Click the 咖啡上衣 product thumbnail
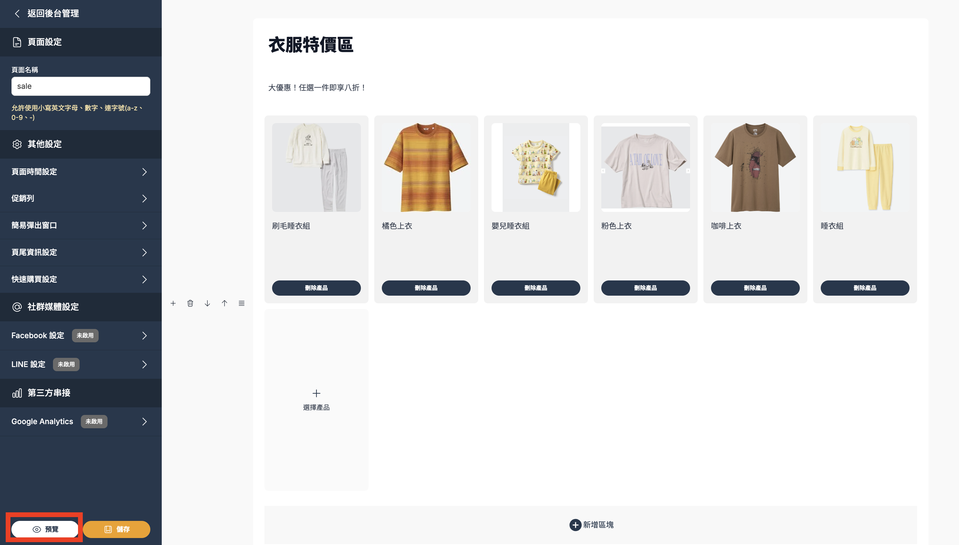Viewport: 959px width, 545px height. pyautogui.click(x=755, y=167)
